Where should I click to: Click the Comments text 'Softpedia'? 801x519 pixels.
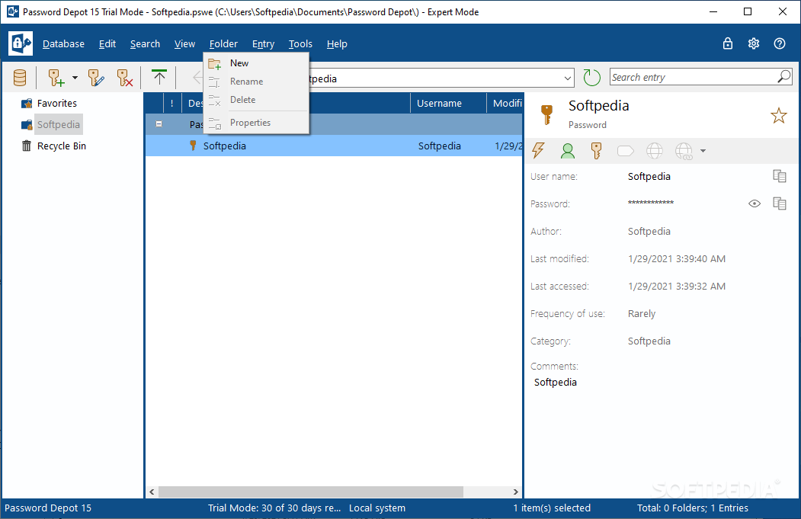click(556, 382)
